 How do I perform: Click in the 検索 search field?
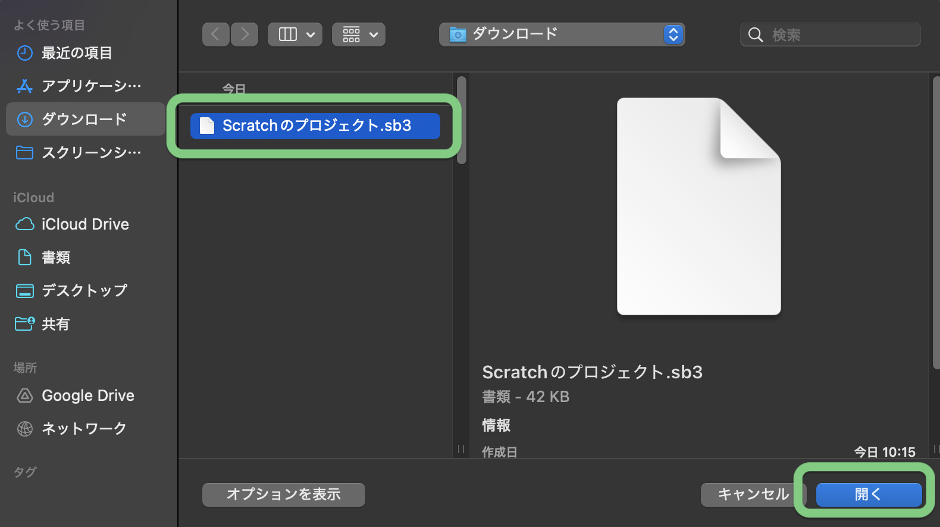(x=839, y=35)
